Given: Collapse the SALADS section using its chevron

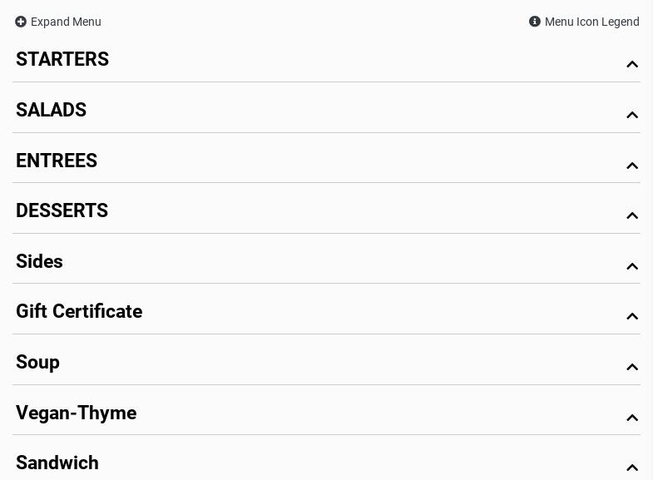Looking at the screenshot, I should click(x=632, y=115).
